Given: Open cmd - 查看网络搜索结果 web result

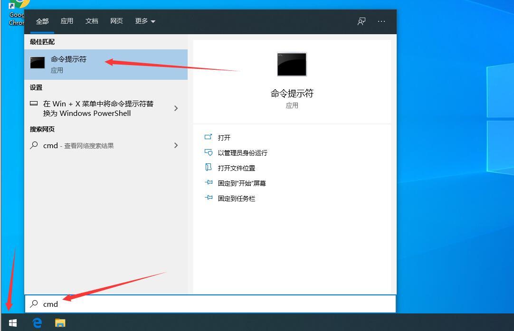Looking at the screenshot, I should point(106,145).
